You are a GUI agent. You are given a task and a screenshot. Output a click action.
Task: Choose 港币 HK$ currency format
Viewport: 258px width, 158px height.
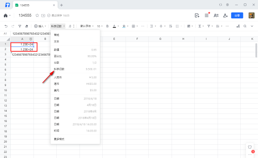pyautogui.click(x=75, y=84)
